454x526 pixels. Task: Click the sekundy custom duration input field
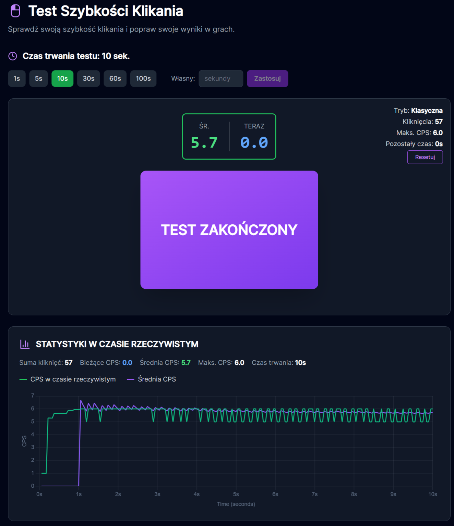220,78
